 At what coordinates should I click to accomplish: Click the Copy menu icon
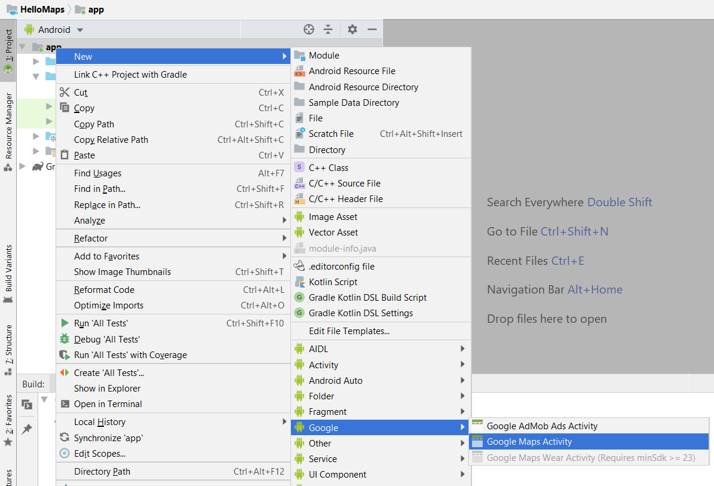click(x=65, y=108)
